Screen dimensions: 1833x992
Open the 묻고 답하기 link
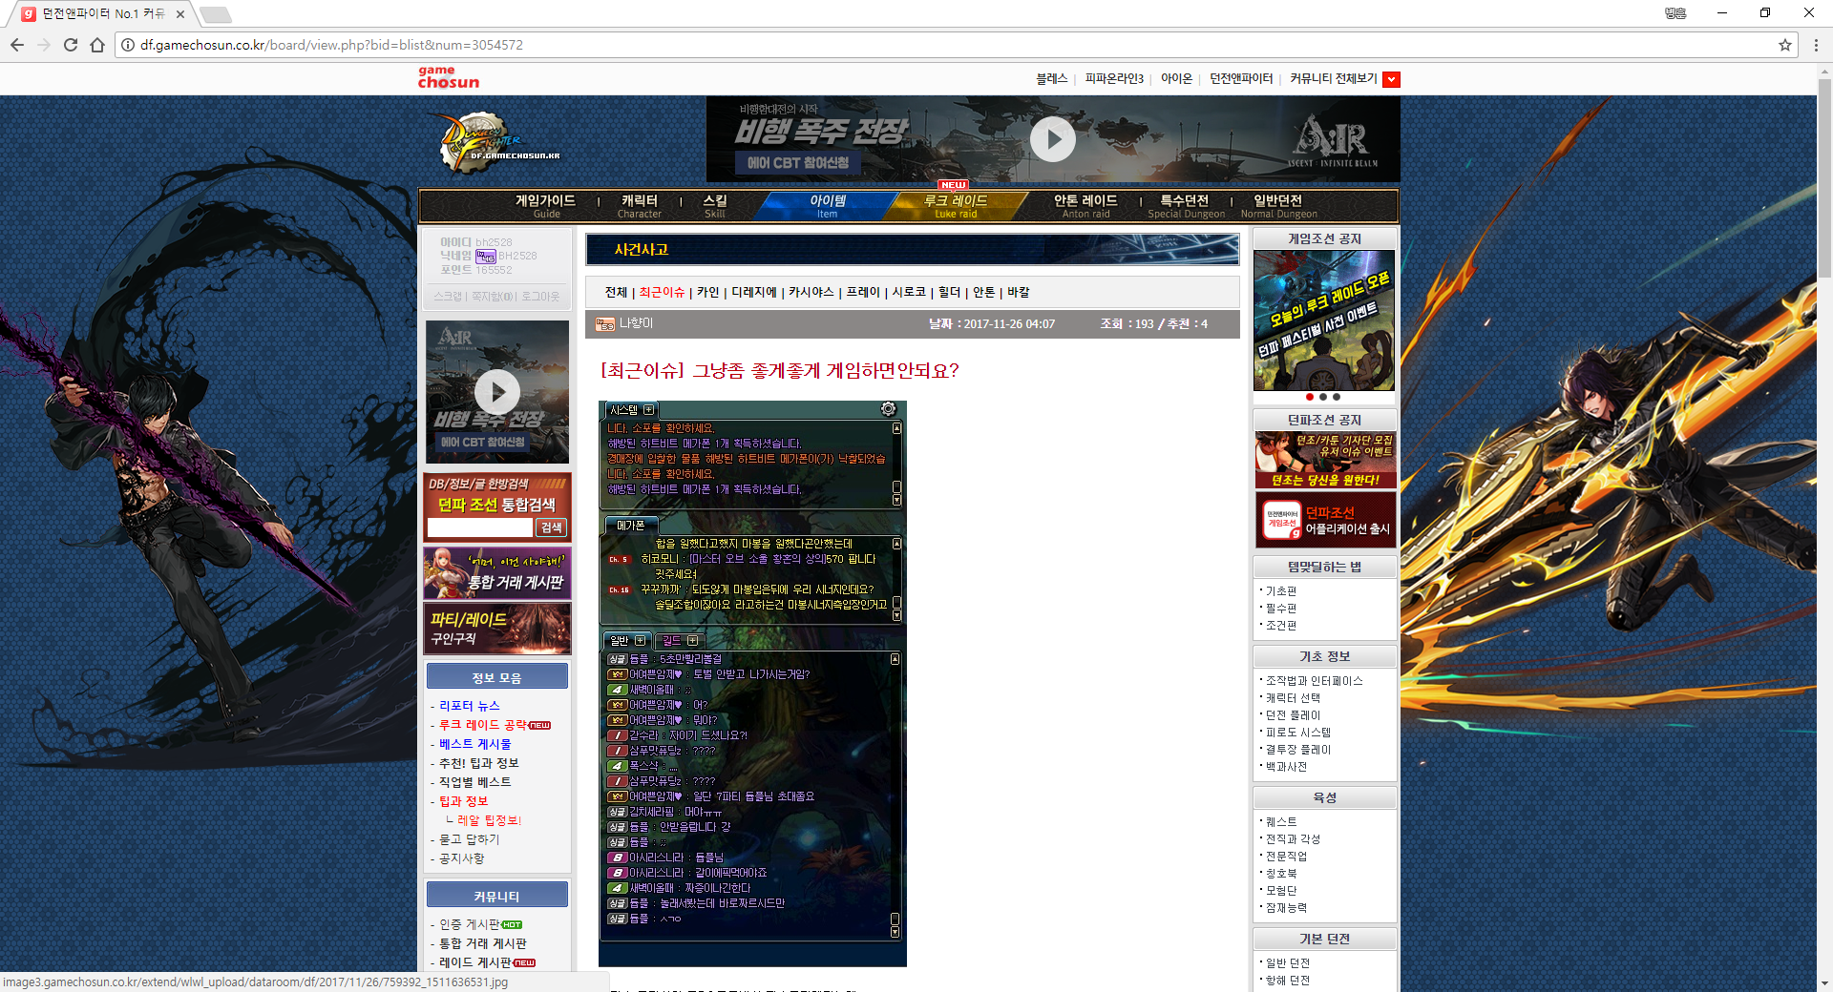click(x=469, y=839)
